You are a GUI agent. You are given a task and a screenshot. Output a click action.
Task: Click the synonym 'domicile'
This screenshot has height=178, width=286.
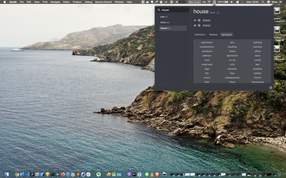click(232, 69)
